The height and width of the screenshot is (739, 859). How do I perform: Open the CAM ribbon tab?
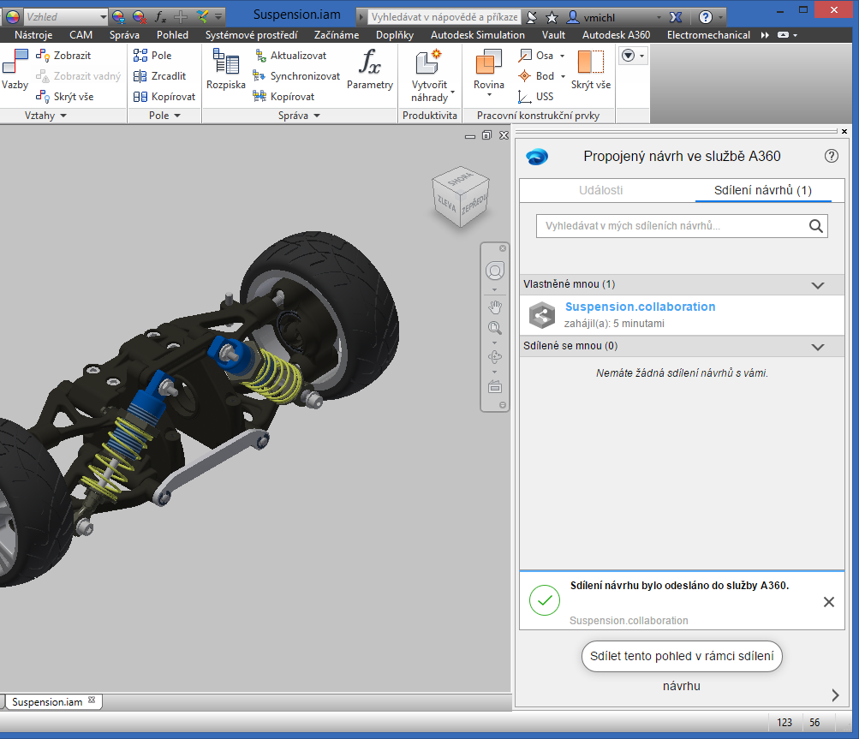coord(81,35)
